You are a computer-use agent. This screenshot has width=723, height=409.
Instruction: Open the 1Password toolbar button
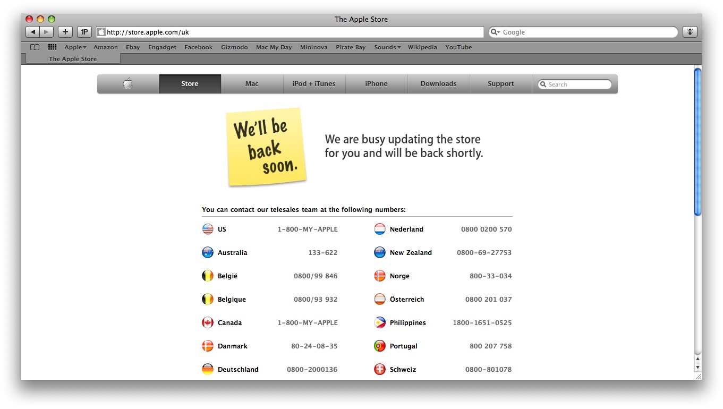pos(84,32)
